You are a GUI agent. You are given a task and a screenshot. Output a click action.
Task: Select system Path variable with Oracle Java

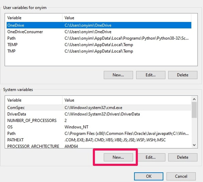99,133
